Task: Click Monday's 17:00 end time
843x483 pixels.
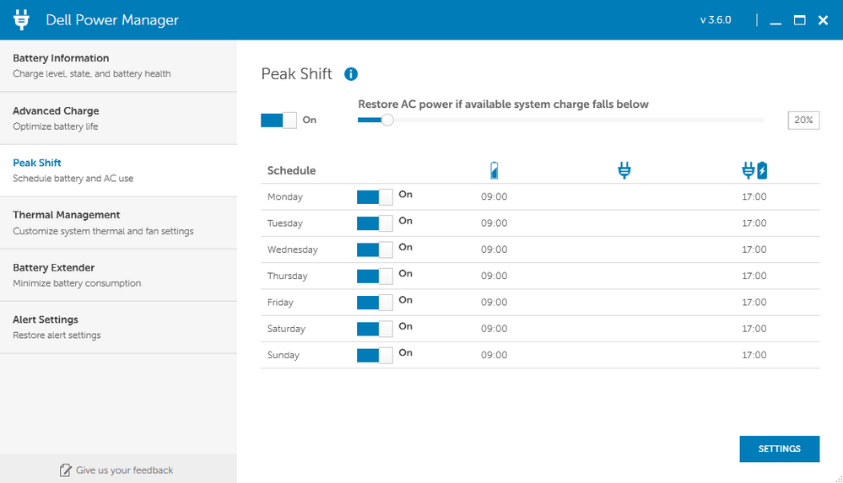Action: coord(754,196)
